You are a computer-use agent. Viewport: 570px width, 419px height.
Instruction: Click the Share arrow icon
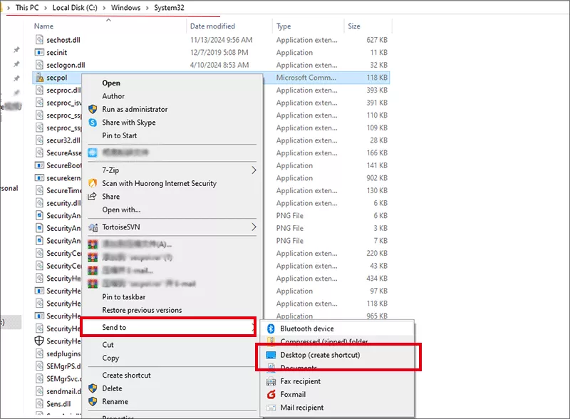pyautogui.click(x=93, y=197)
